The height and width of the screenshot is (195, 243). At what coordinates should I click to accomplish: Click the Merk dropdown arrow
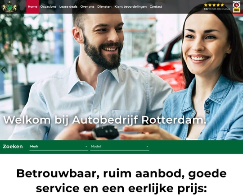86,146
